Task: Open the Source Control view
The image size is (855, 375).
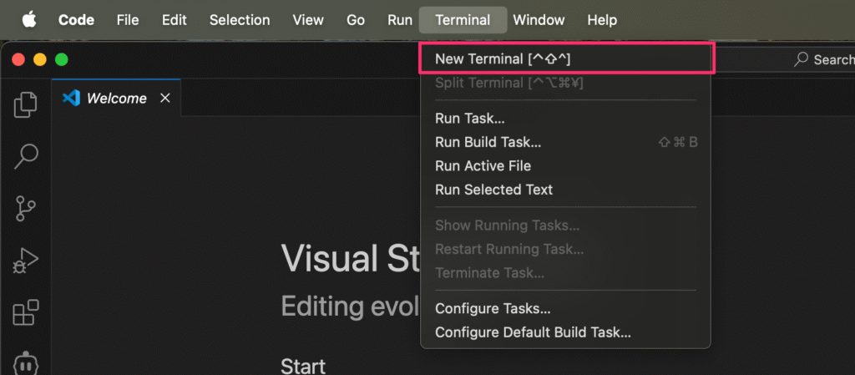Action: tap(25, 208)
